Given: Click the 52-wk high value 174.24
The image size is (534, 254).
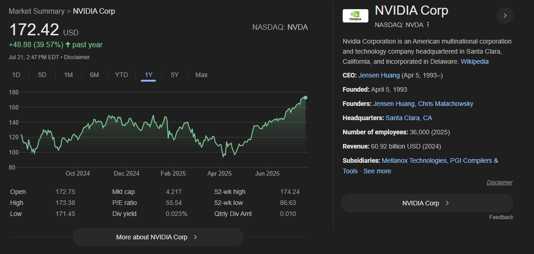Looking at the screenshot, I should pyautogui.click(x=290, y=192).
